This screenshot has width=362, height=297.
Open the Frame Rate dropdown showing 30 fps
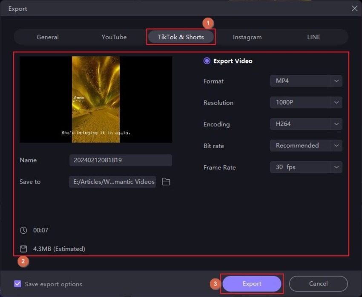[x=306, y=167]
